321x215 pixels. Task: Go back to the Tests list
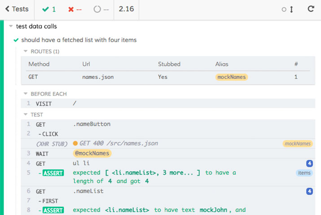click(16, 9)
